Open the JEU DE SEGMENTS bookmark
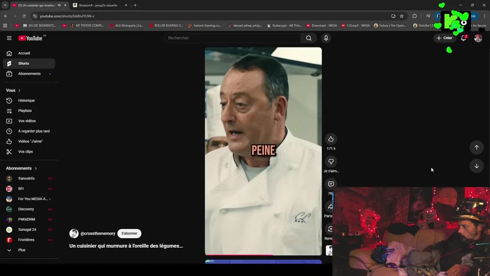Image resolution: width=490 pixels, height=276 pixels. [39, 25]
